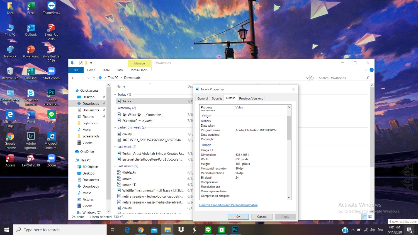Open the address bar history dropdown
The width and height of the screenshot is (418, 235).
(307, 78)
